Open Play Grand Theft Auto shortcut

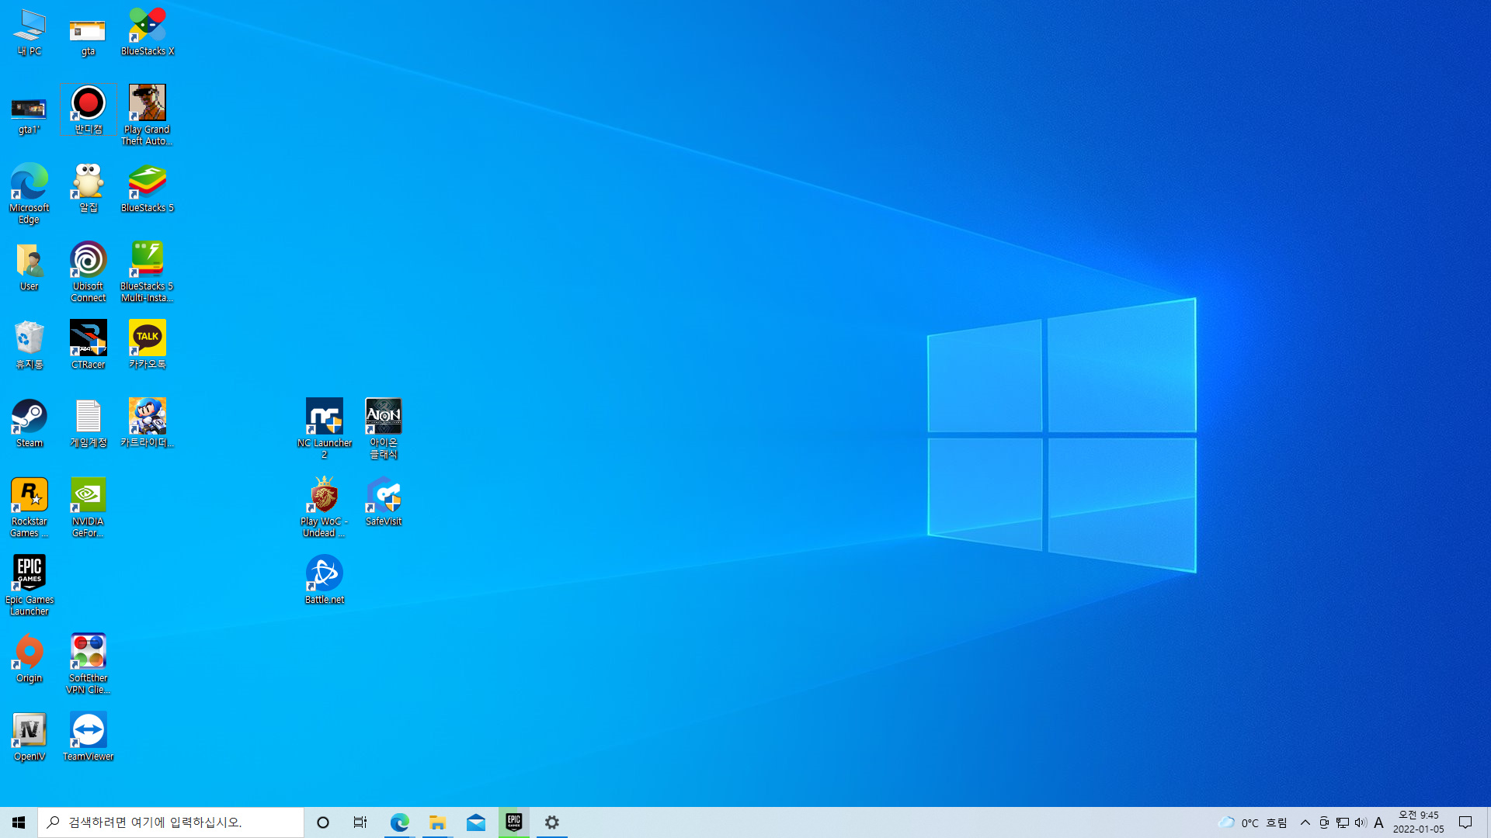pos(148,116)
